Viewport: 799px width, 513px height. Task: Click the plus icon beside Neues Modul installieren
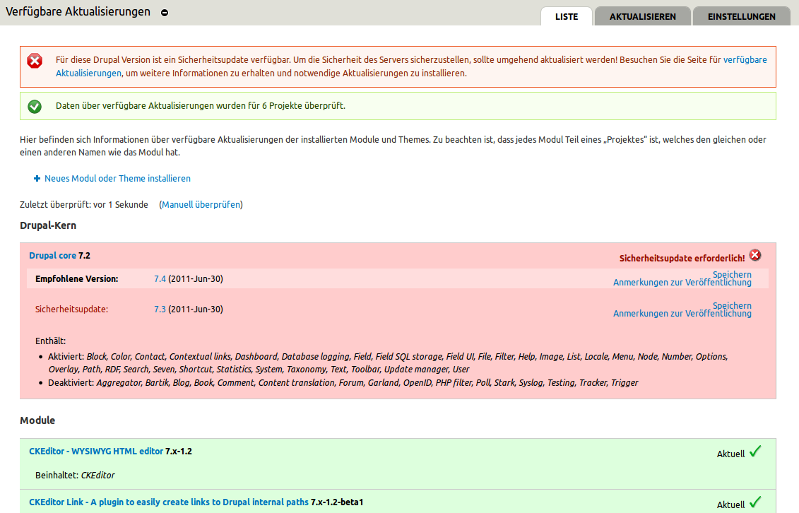coord(37,179)
